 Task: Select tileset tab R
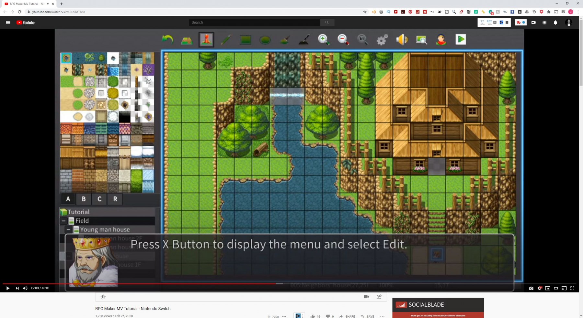pyautogui.click(x=115, y=199)
